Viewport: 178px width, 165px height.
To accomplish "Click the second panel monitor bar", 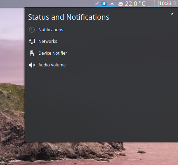I will [156, 3].
